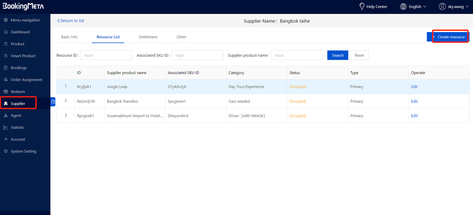The height and width of the screenshot is (215, 473).
Task: Click the Help Center lightbulb icon
Action: (x=361, y=6)
